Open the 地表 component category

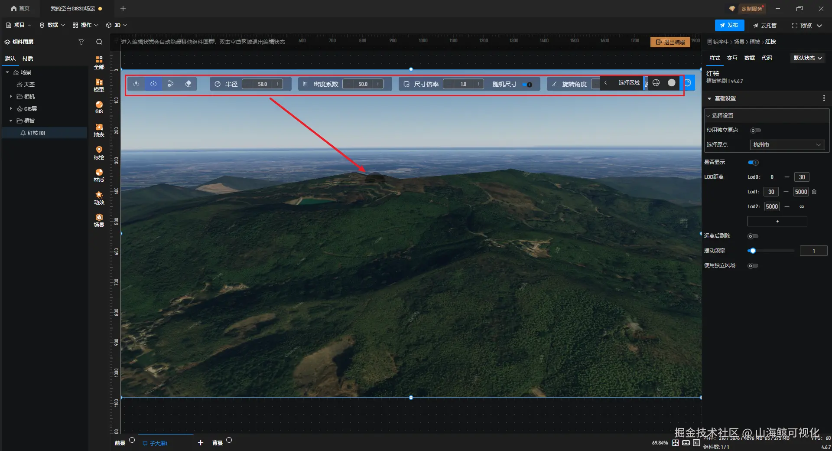point(99,130)
